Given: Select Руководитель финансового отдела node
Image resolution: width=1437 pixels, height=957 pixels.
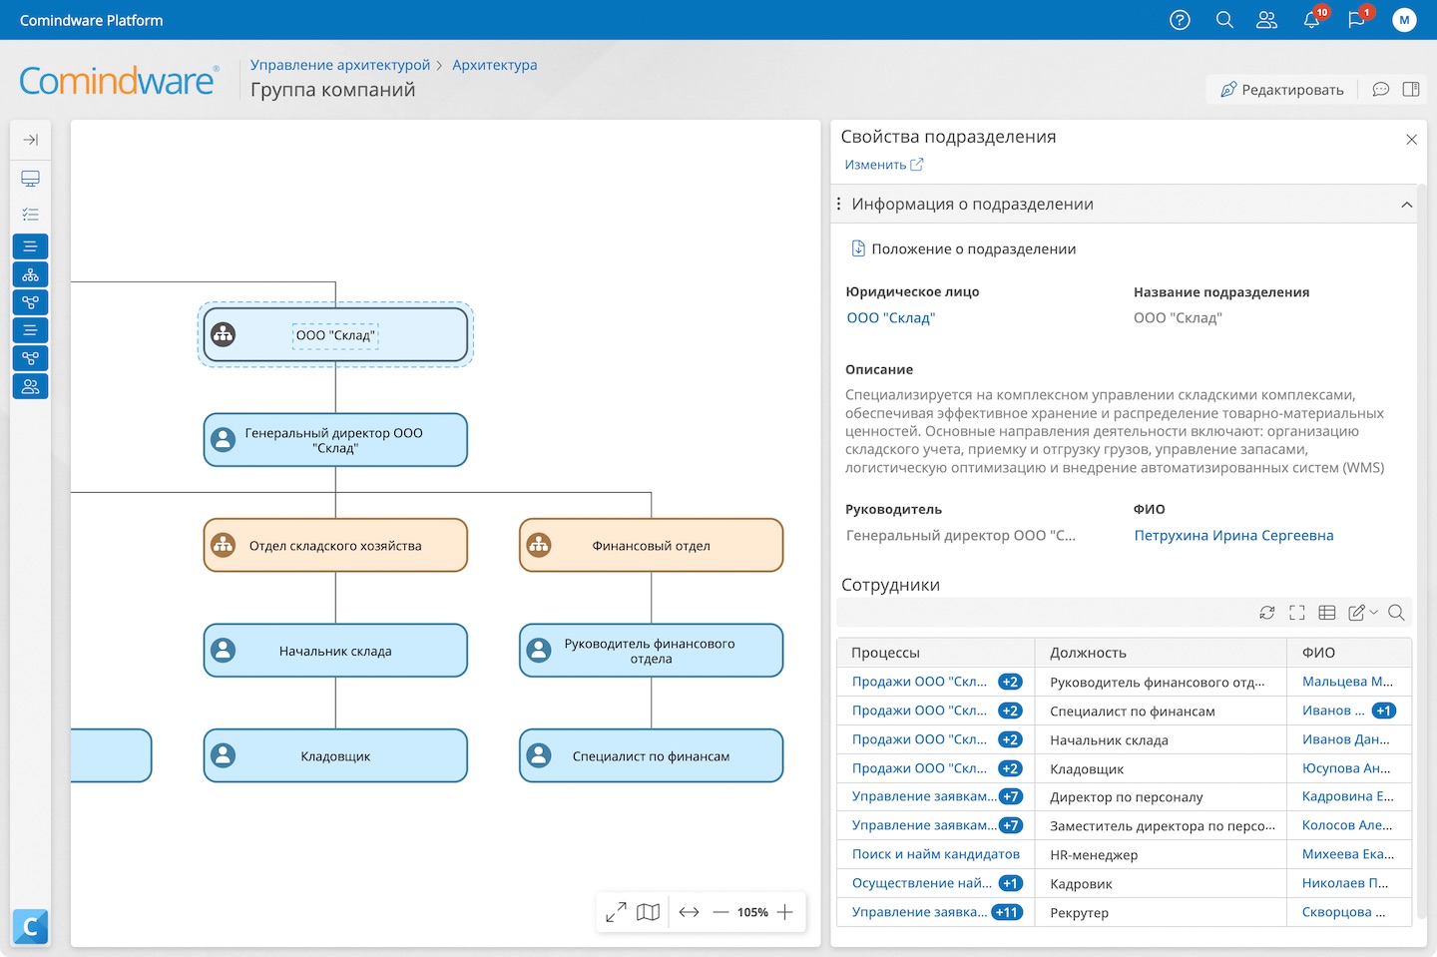Looking at the screenshot, I should [x=652, y=651].
